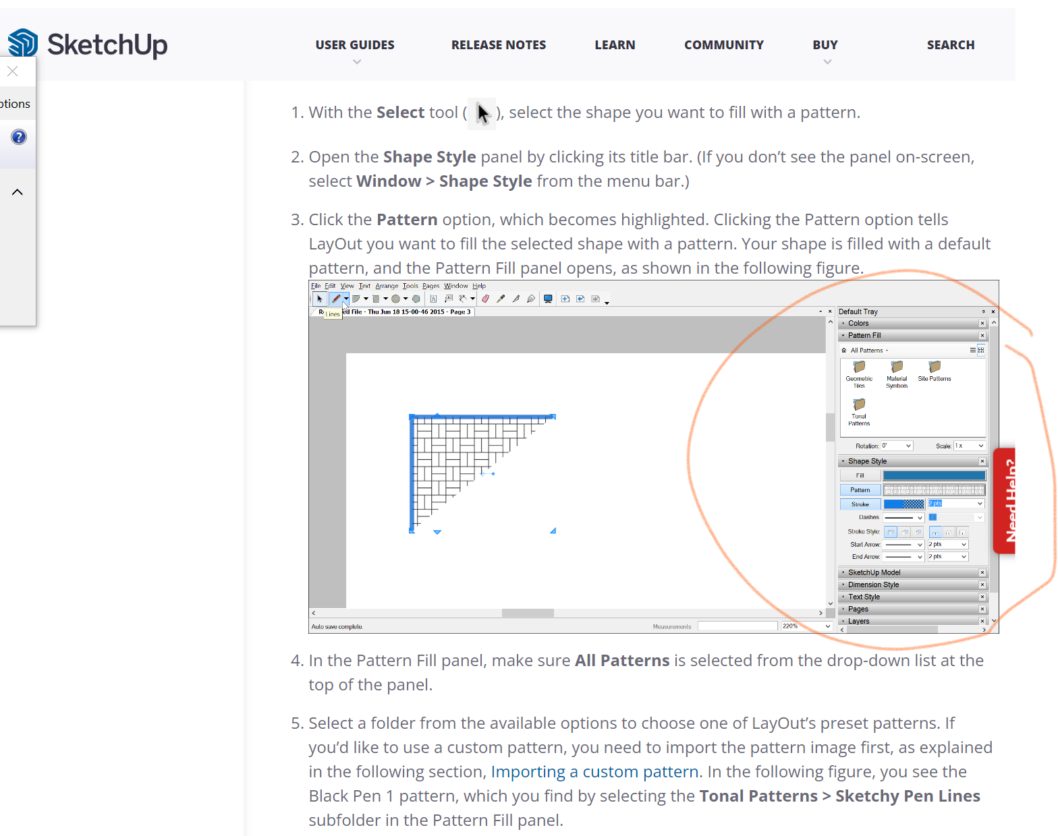Open the Geometric Tiles pattern folder
Screen dimensions: 1058x836
pos(859,374)
